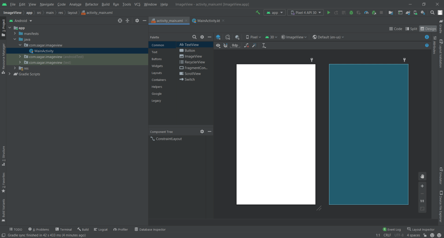
Task: Click the Infer Constraints magic wand icon
Action: [x=254, y=45]
